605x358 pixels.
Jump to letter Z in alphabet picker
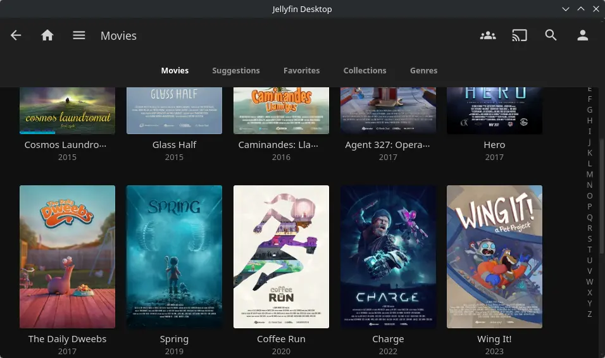click(590, 314)
